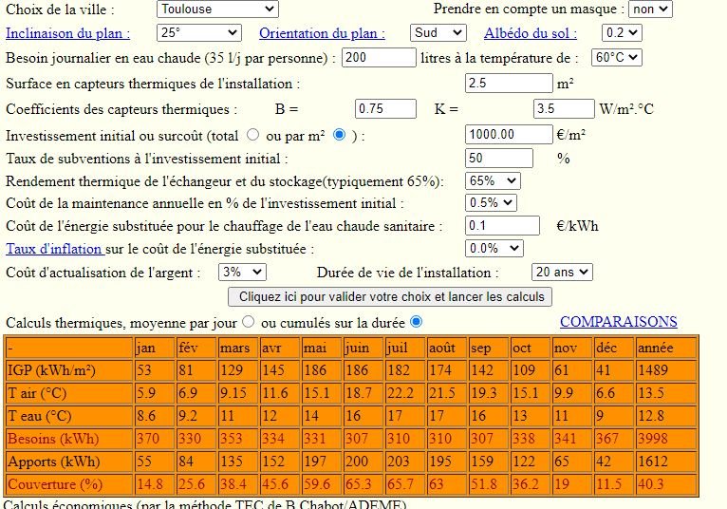Click the 'août' column header
The width and height of the screenshot is (727, 509).
(447, 348)
